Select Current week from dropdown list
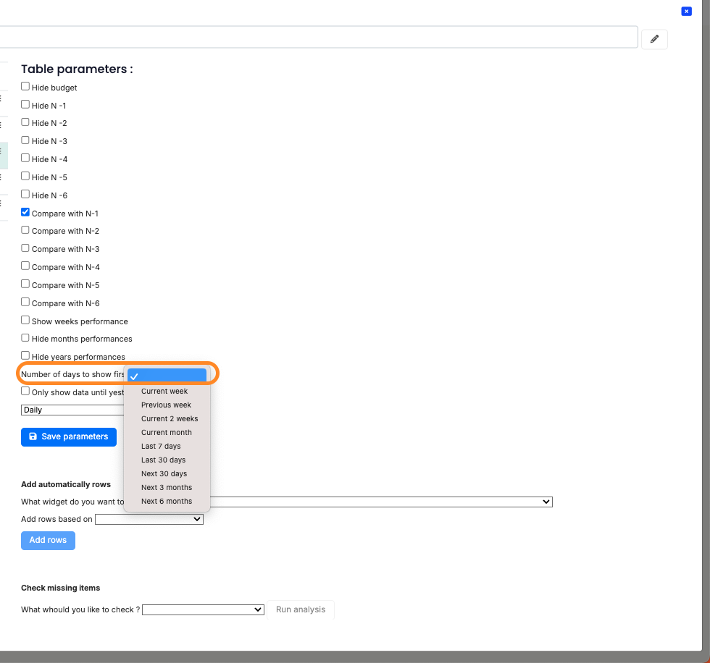Screen dimensions: 710x663 point(164,392)
